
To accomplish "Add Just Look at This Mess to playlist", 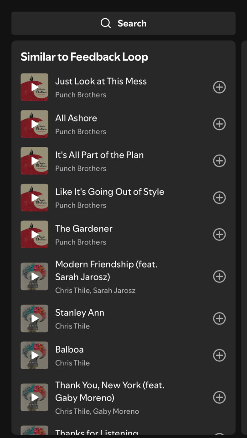I will tap(219, 87).
